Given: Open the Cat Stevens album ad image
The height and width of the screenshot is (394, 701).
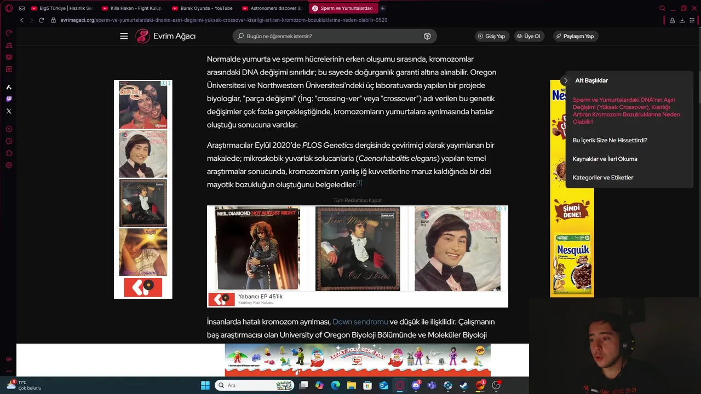Looking at the screenshot, I should click(x=358, y=248).
